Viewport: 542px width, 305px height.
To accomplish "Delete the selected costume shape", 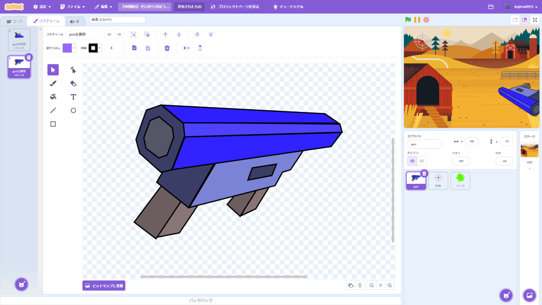I will [x=167, y=48].
